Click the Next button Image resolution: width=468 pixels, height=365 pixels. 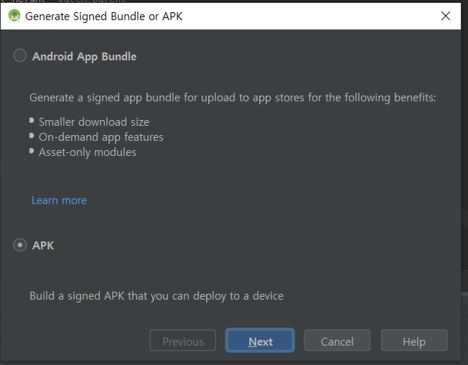coord(260,341)
